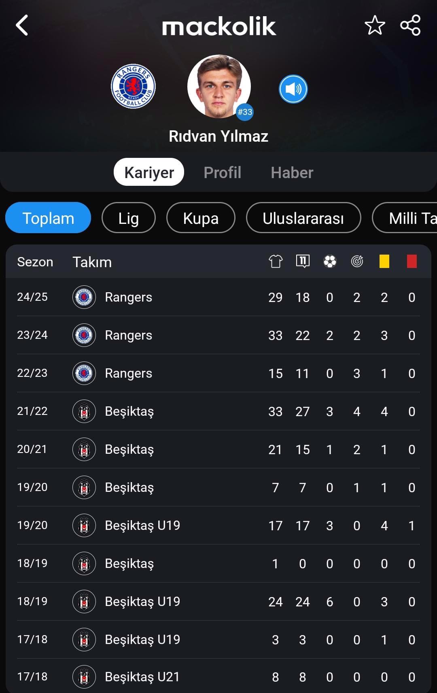Filter stats by Kupa
The height and width of the screenshot is (693, 437).
click(x=201, y=218)
